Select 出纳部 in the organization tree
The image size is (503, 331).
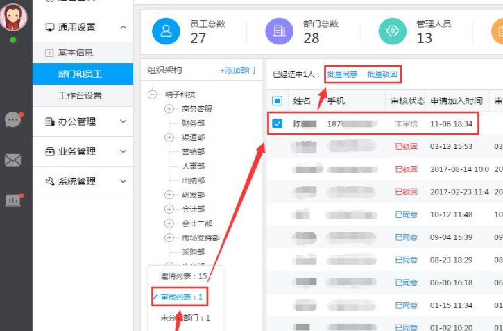[194, 180]
